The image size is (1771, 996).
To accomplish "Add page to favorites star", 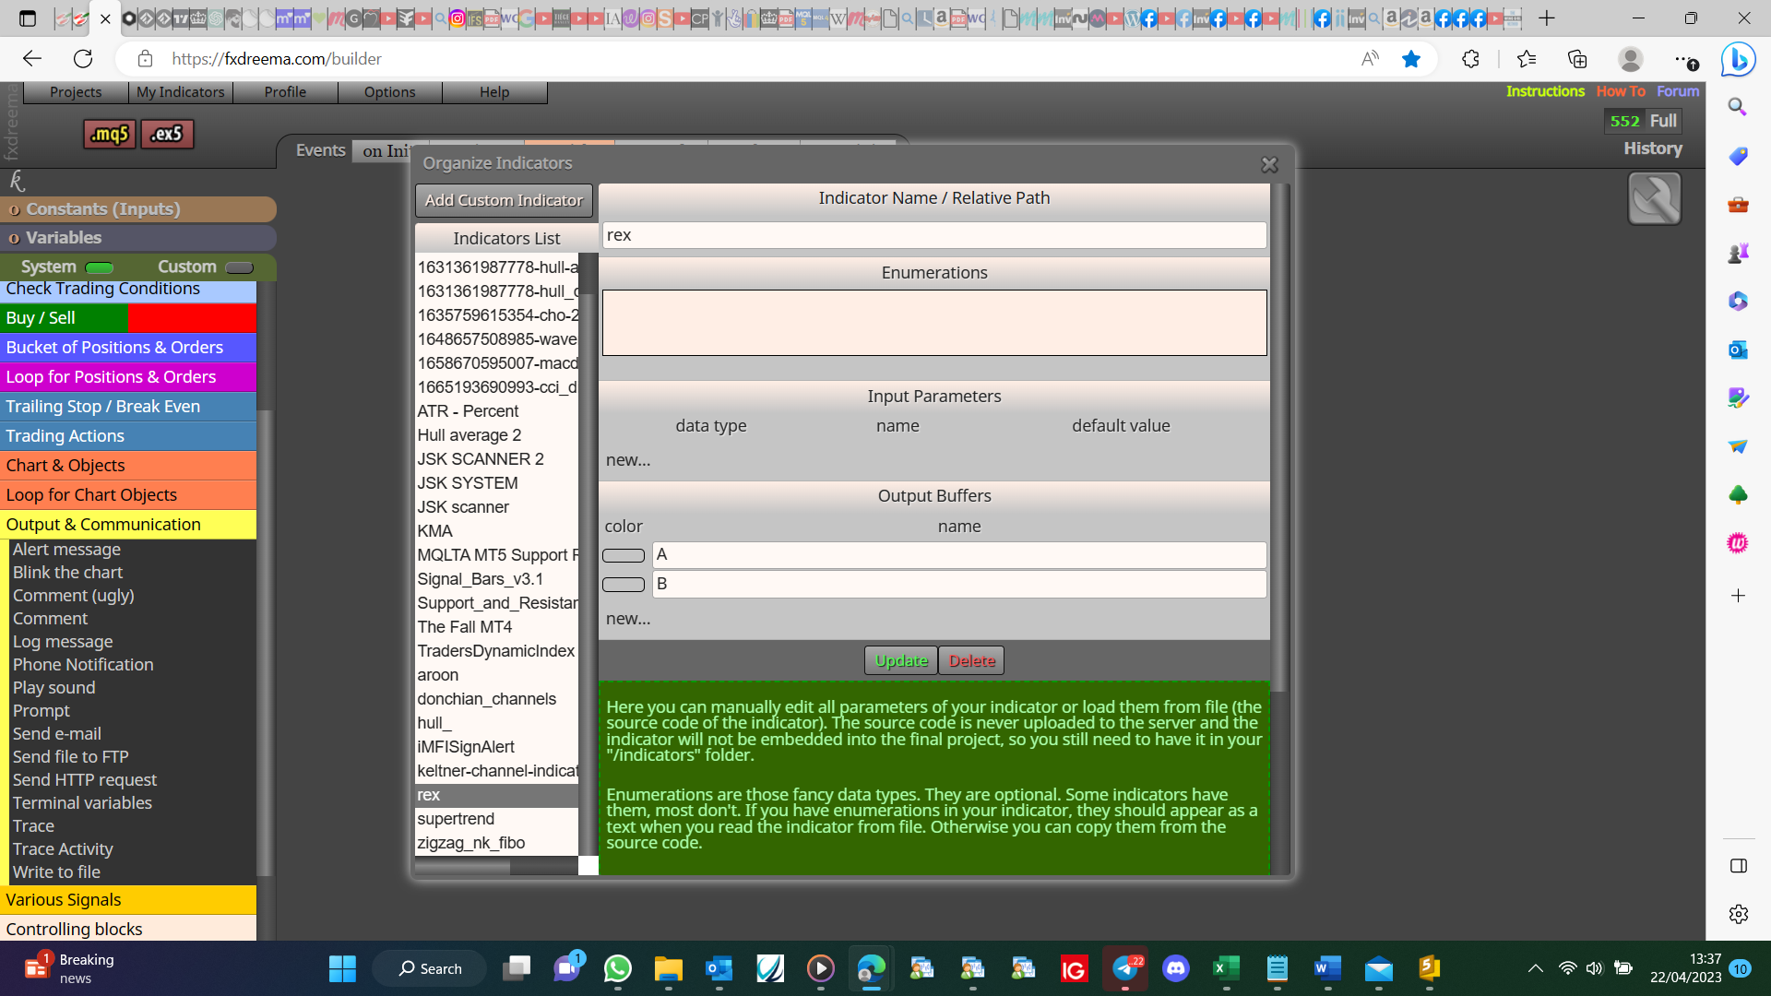I will point(1411,59).
